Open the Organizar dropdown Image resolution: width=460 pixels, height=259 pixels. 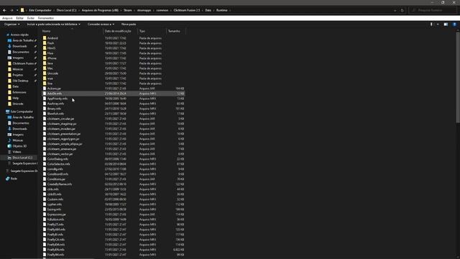click(11, 24)
